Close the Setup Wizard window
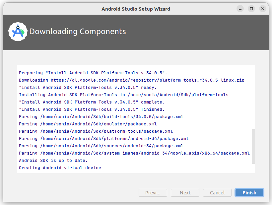The image size is (272, 205). click(263, 9)
